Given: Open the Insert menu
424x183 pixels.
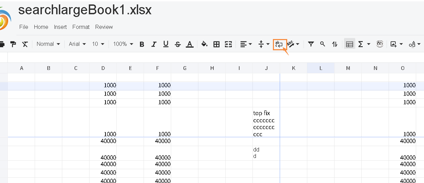Looking at the screenshot, I should [60, 27].
